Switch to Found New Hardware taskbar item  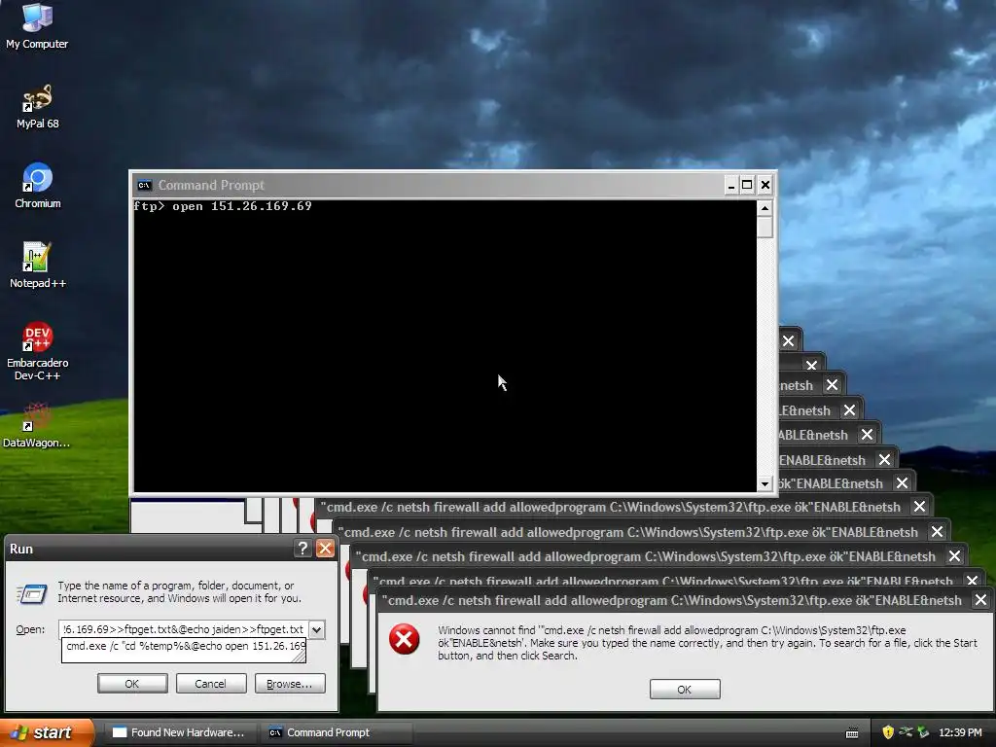[180, 732]
